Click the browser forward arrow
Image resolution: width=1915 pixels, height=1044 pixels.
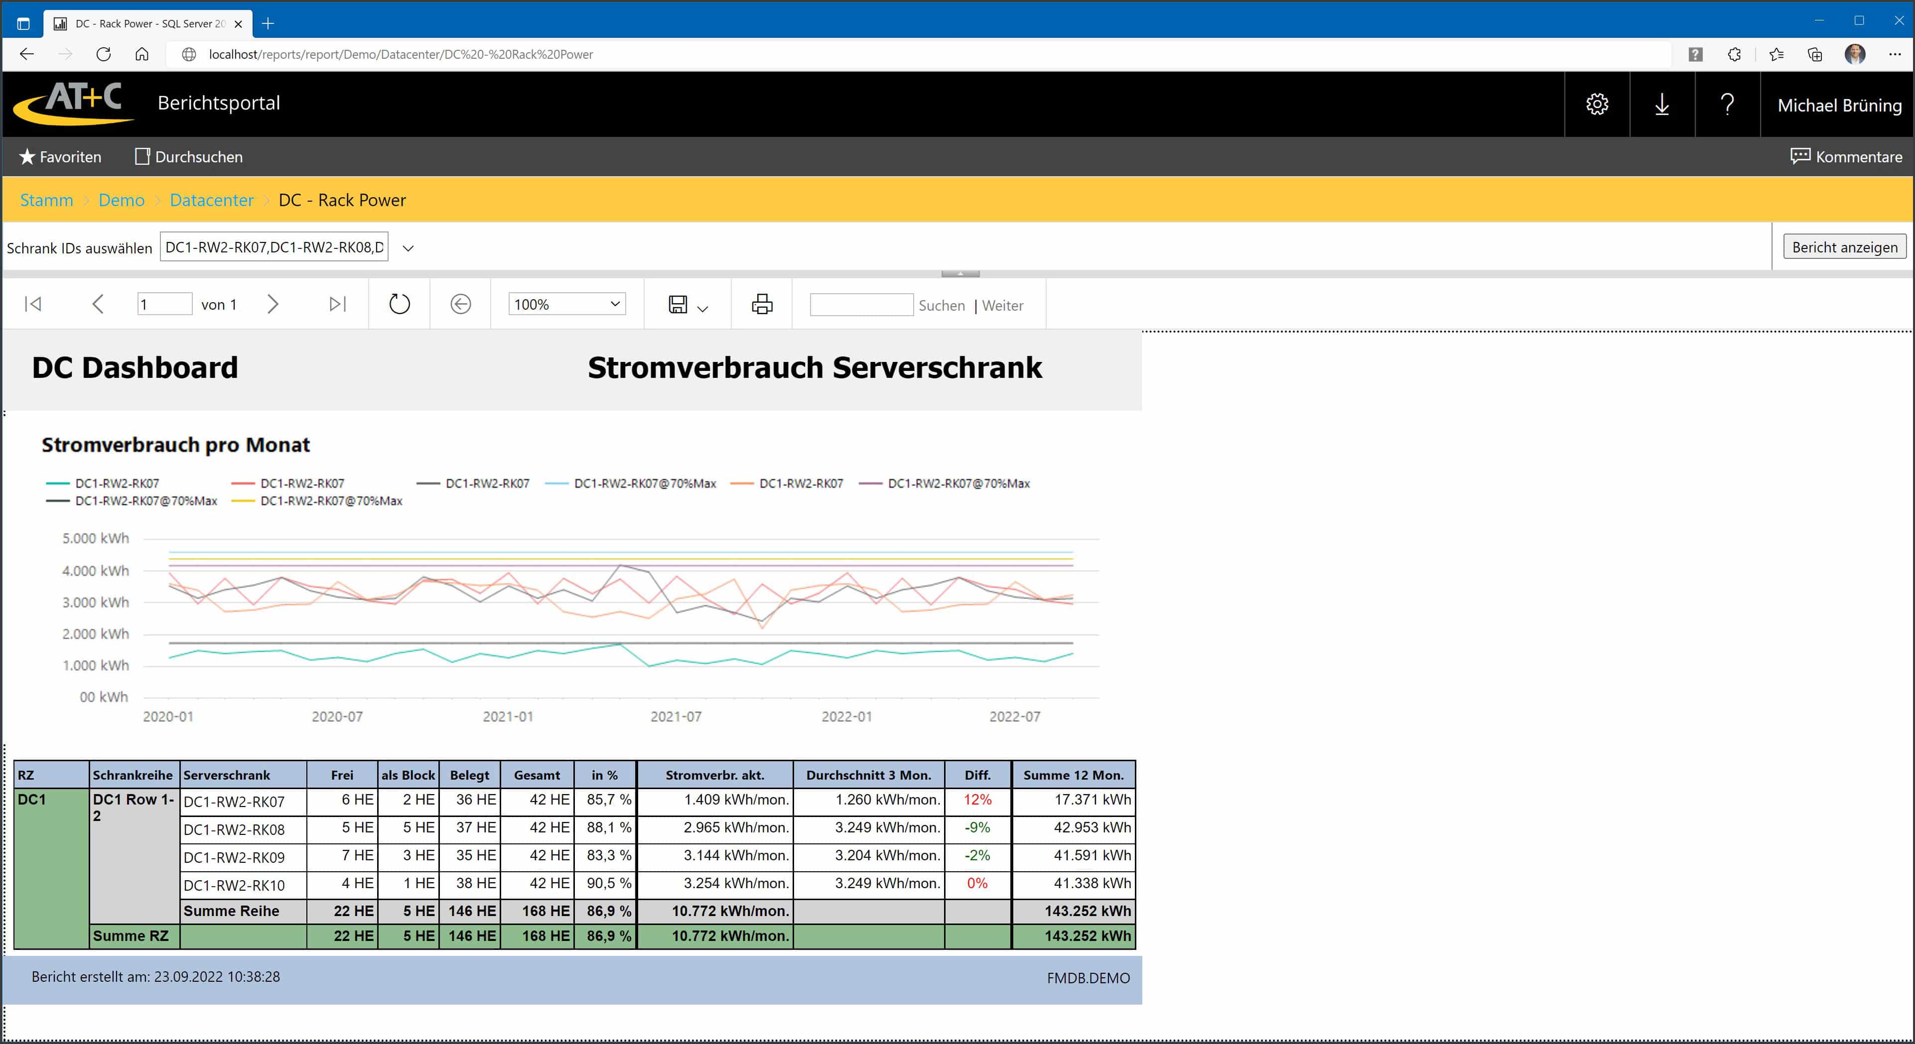(x=65, y=54)
